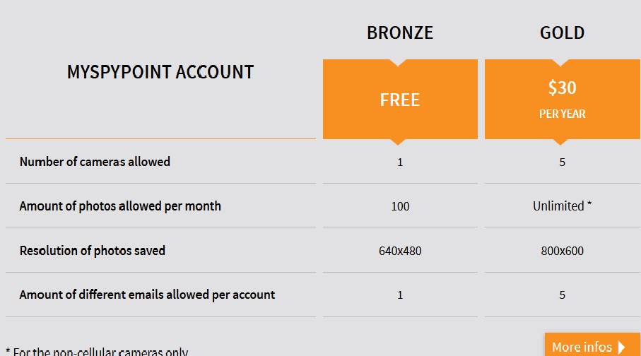The image size is (641, 356).
Task: Click the Gold emails allowed value 5
Action: tap(562, 295)
